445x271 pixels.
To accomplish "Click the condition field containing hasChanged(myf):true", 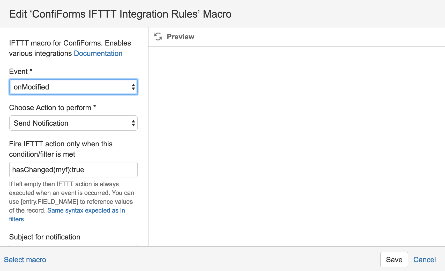I will tap(73, 170).
